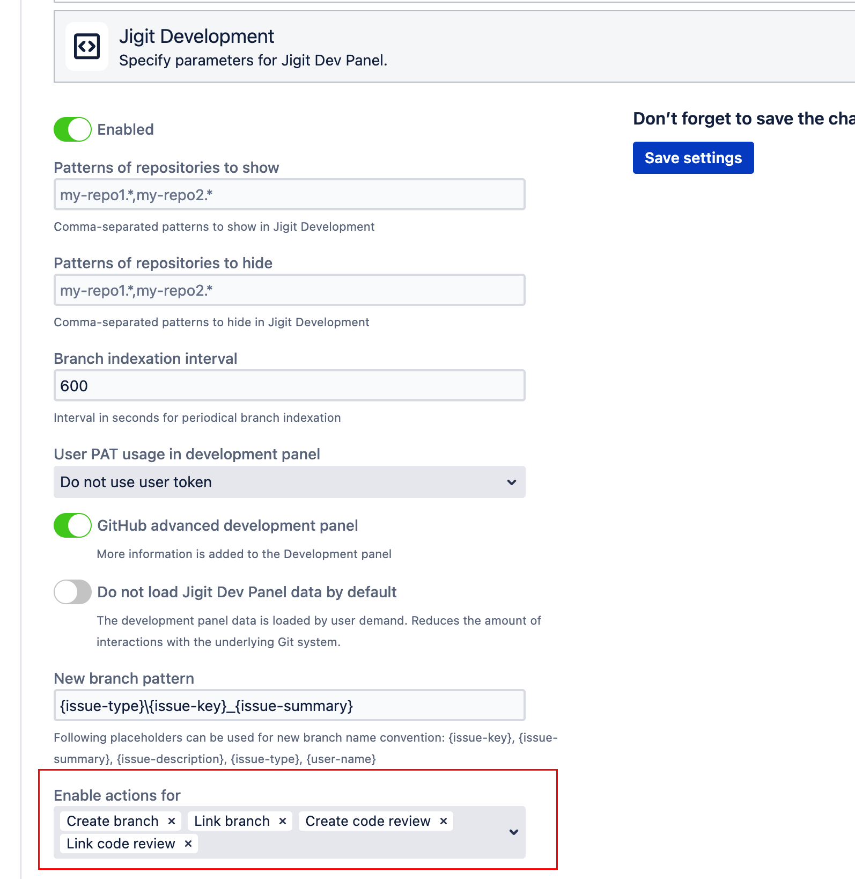Select the Create code review action tag
This screenshot has height=879, width=855.
[x=367, y=821]
